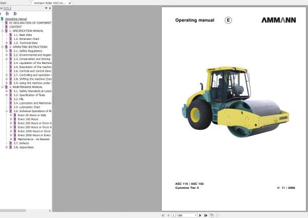The image size is (308, 218).
Task: Click the pin panel arrow icon
Action: 46,8
